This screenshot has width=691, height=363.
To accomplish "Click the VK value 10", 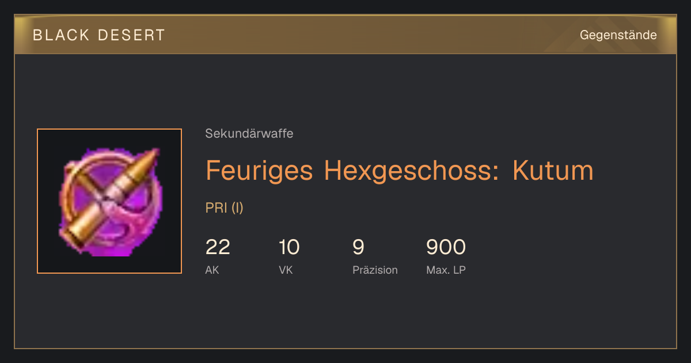I will (289, 247).
